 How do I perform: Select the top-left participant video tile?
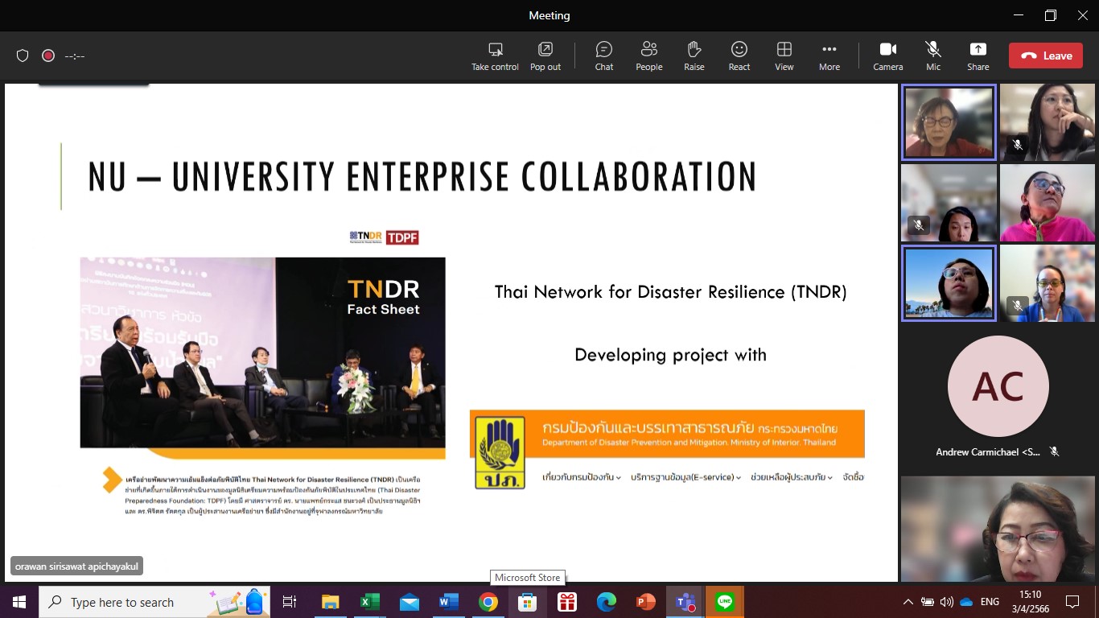949,122
